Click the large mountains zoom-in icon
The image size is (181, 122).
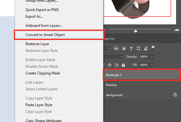(x=177, y=30)
